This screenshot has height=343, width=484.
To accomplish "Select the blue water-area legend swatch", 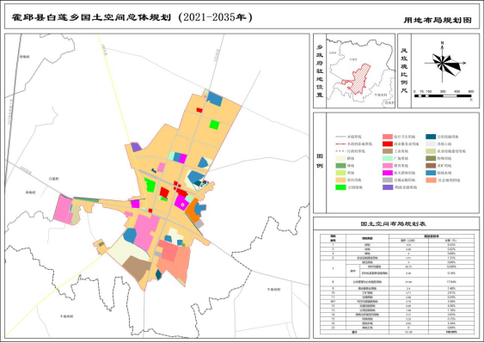I will 431,173.
